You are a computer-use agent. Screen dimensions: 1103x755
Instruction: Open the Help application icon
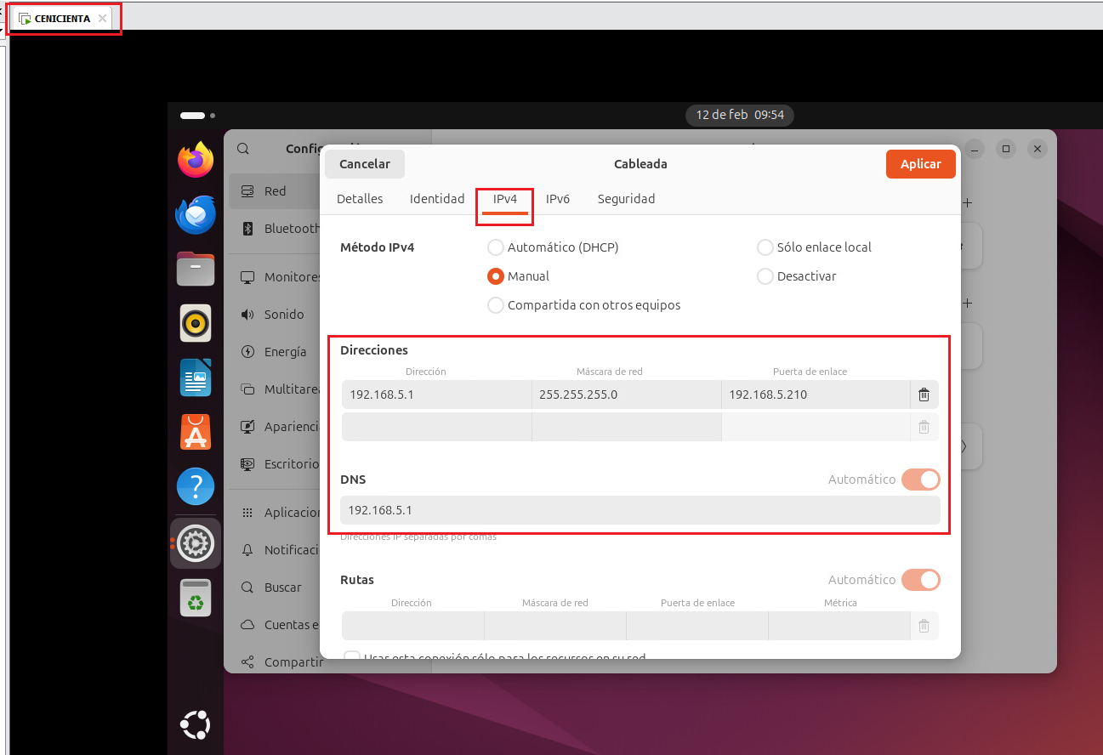pyautogui.click(x=195, y=486)
